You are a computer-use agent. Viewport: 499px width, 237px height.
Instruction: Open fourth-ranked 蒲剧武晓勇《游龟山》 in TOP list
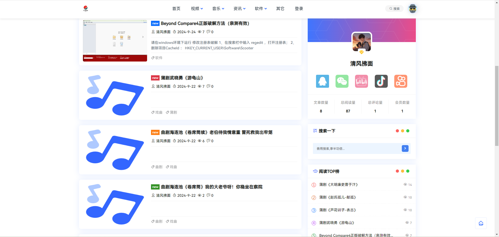[337, 223]
